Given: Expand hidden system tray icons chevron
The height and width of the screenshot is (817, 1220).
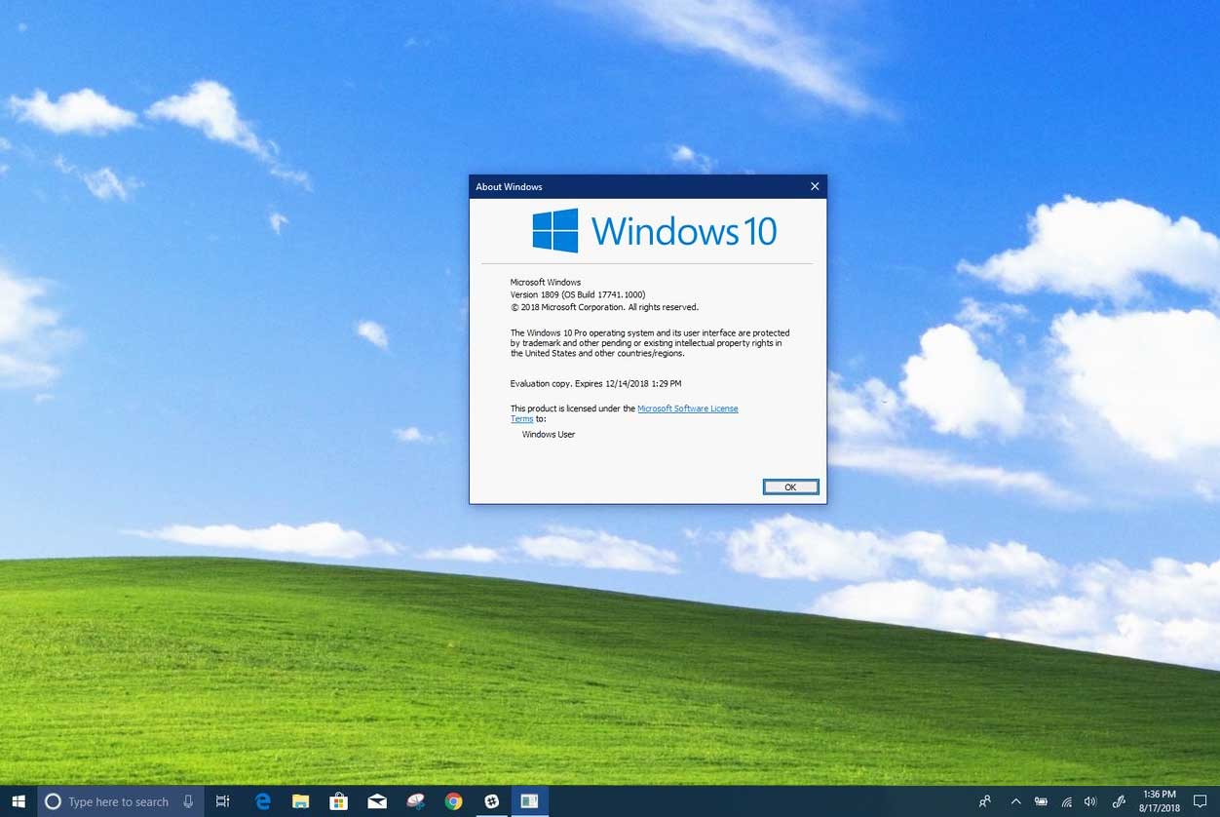Looking at the screenshot, I should coord(1015,801).
